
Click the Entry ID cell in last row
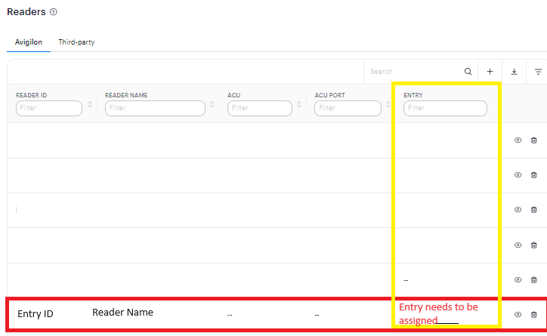(x=36, y=313)
